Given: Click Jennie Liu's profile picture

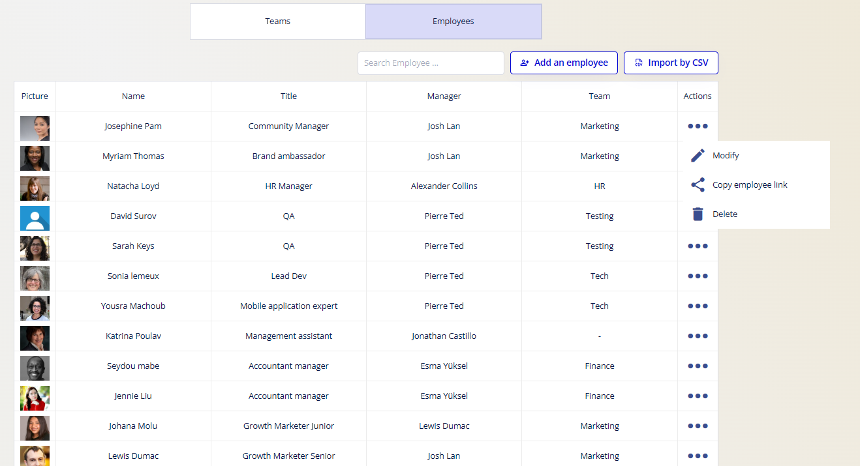Looking at the screenshot, I should click(35, 398).
